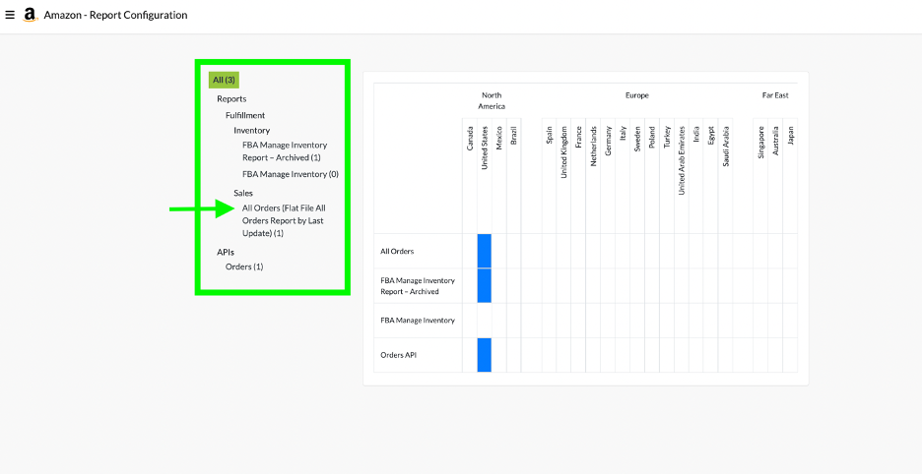Click the Europe region header
Viewport: 922px width, 474px height.
pyautogui.click(x=636, y=95)
